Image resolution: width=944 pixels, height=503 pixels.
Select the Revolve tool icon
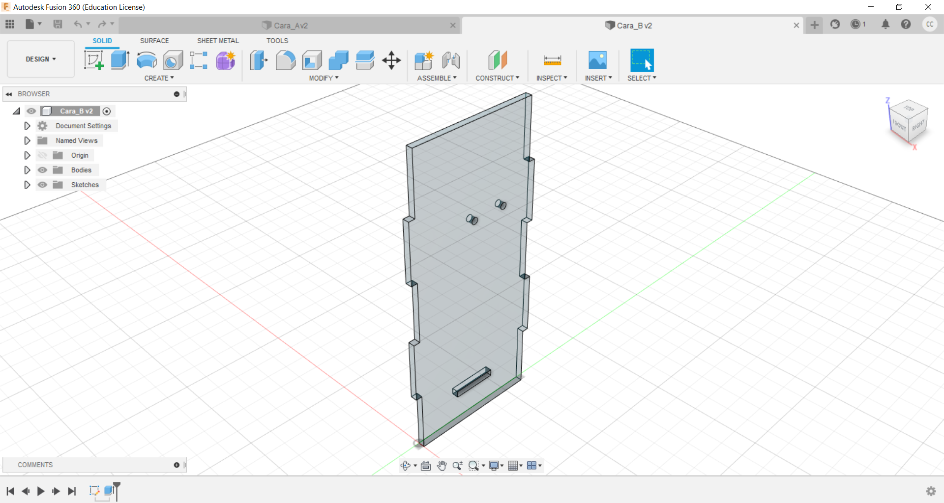(147, 60)
